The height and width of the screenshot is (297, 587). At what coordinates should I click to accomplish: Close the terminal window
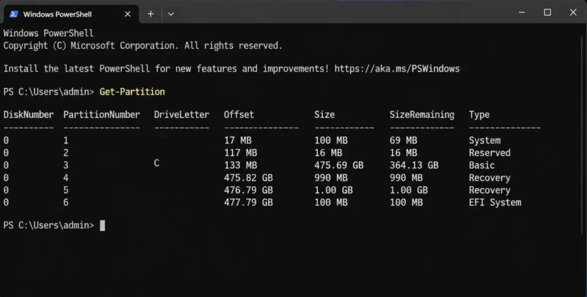[x=573, y=13]
